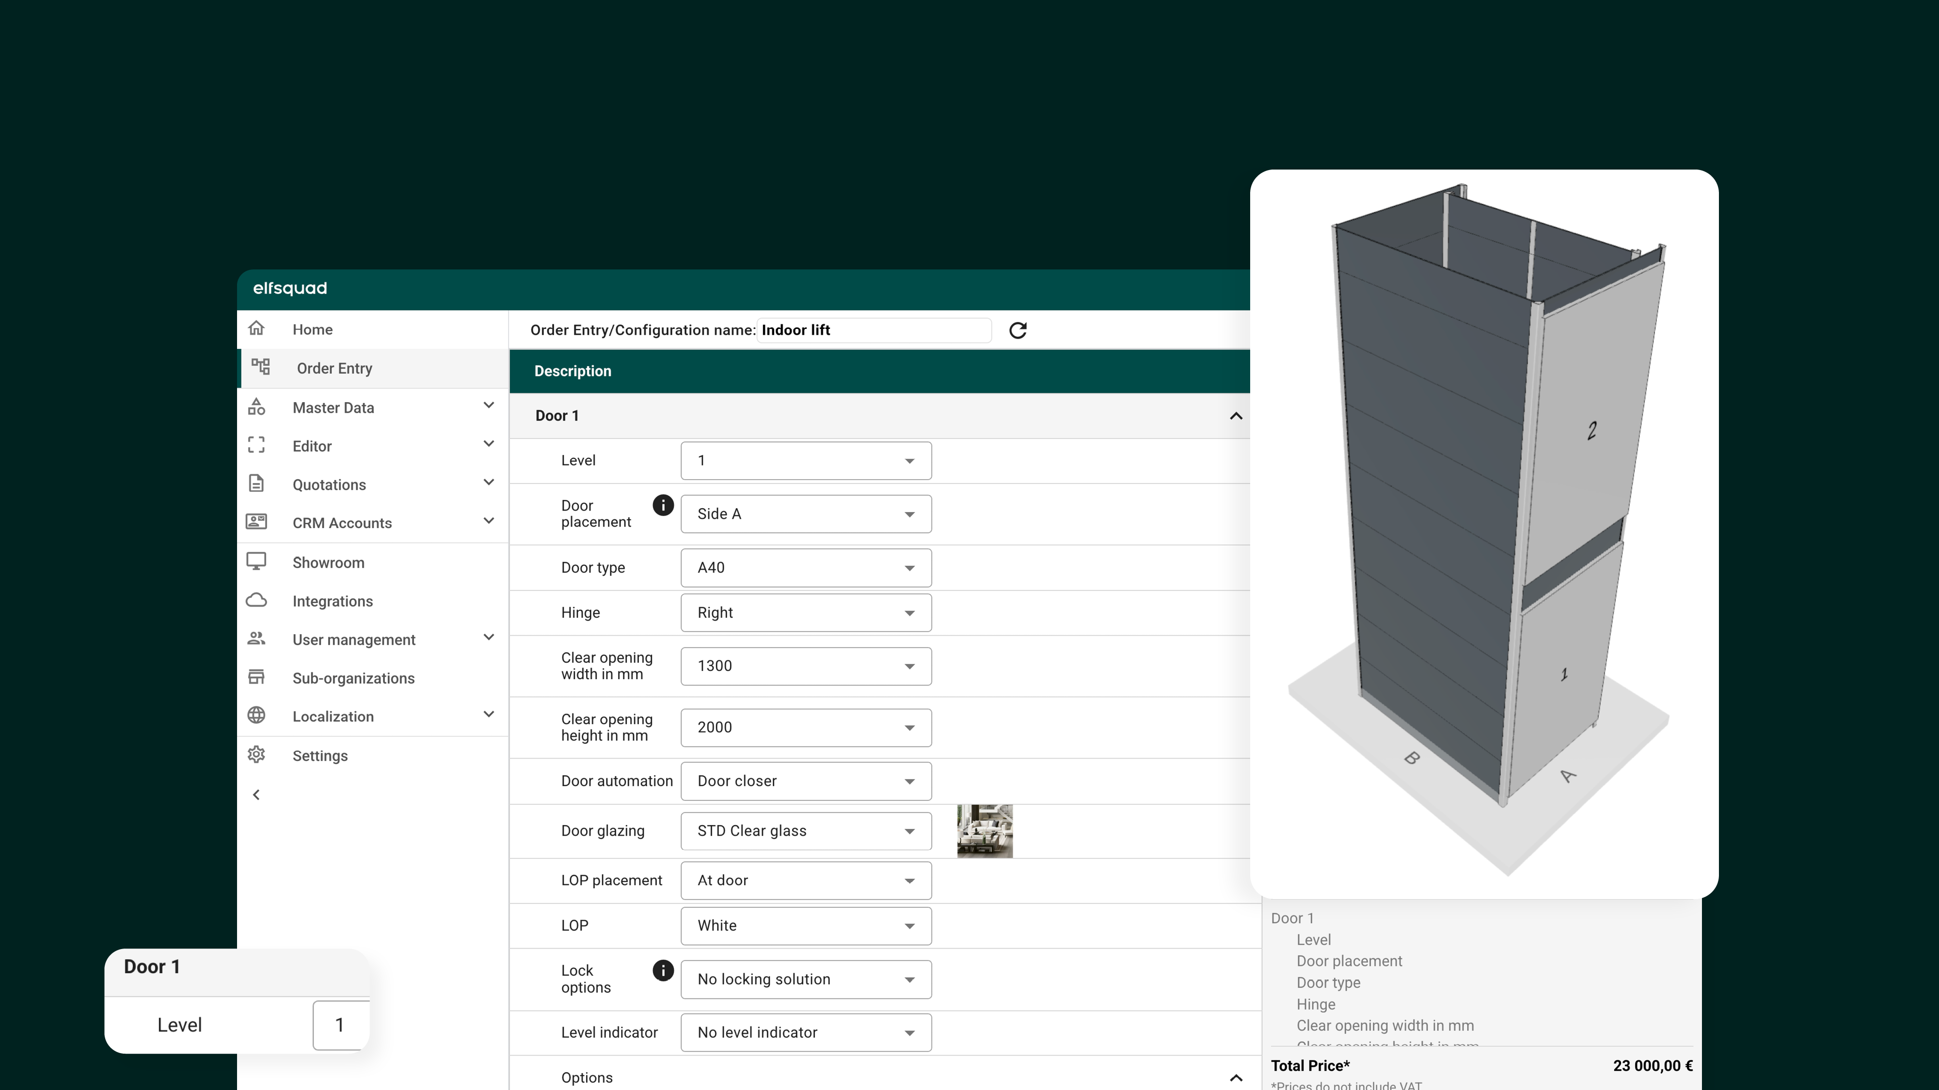Open the Hinge dropdown set to Right
Image resolution: width=1939 pixels, height=1090 pixels.
[x=805, y=612]
